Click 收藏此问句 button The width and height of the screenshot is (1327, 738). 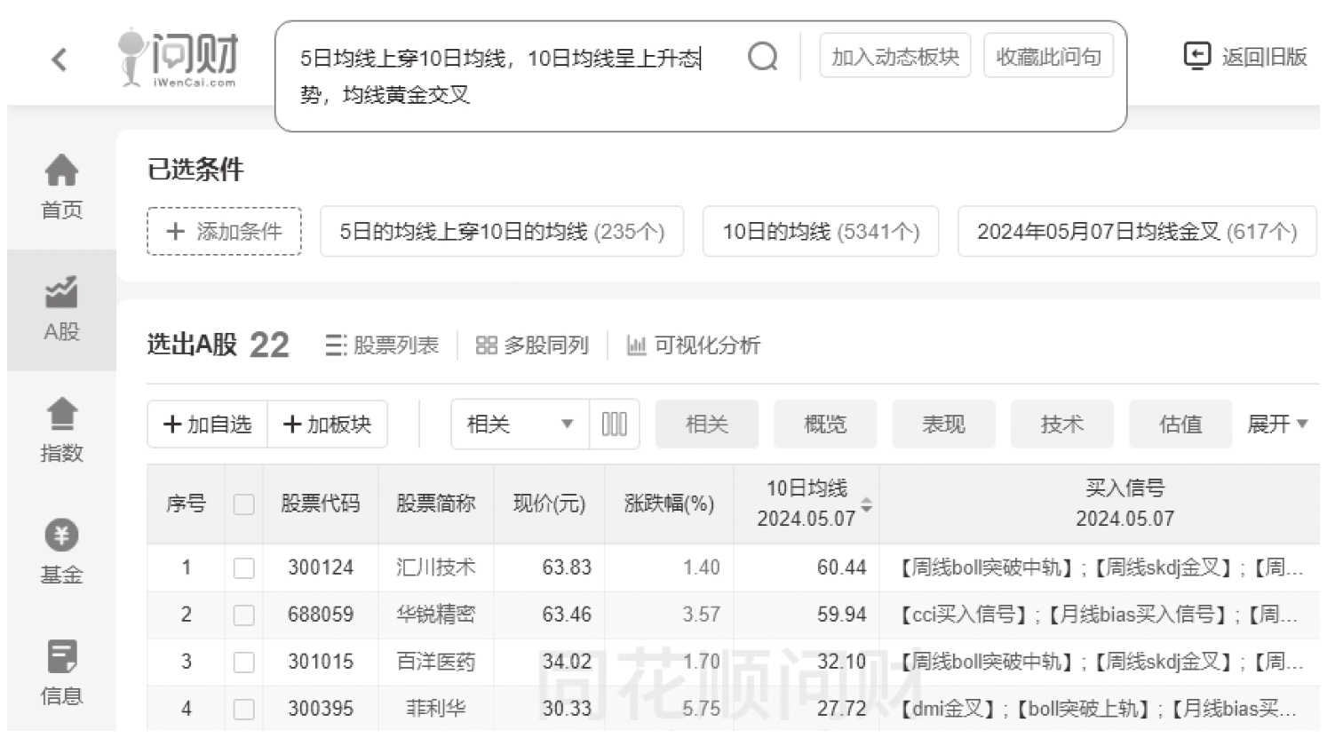pos(1048,56)
